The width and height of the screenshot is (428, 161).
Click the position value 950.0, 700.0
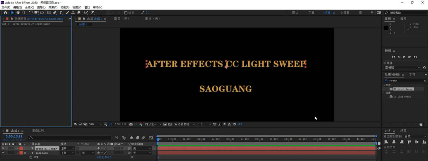104,157
